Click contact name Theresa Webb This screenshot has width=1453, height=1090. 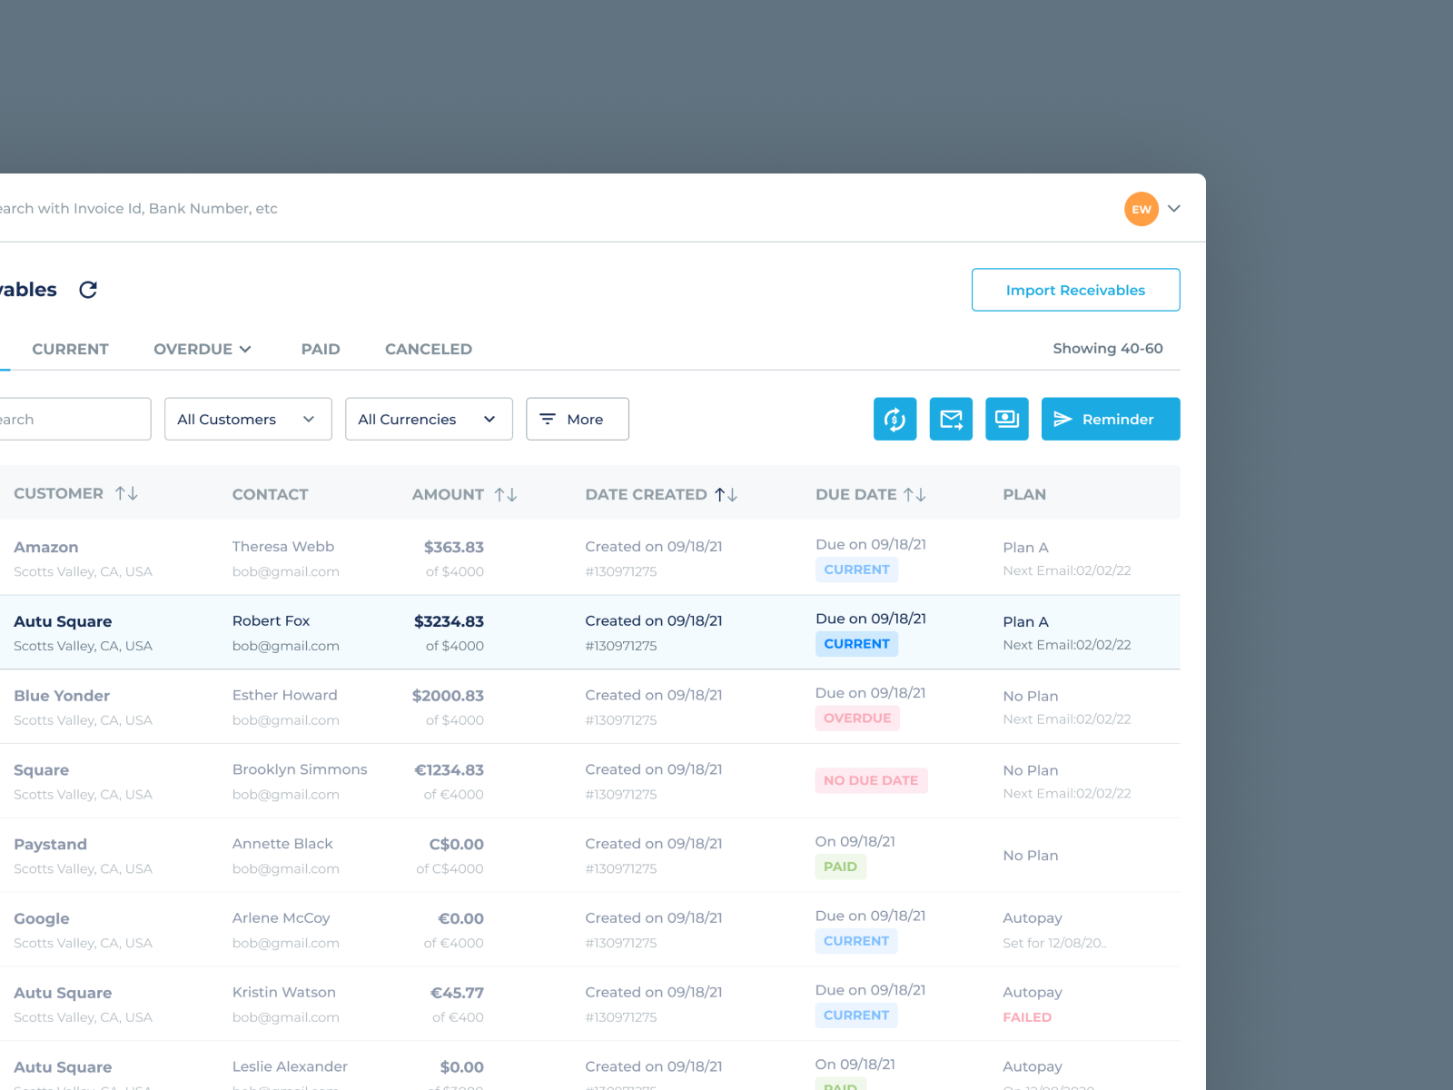(x=283, y=547)
